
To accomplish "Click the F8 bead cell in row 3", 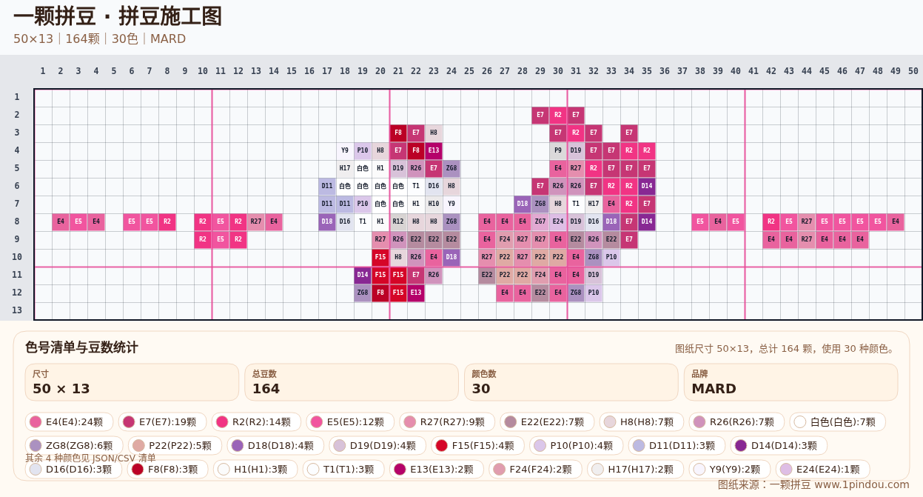I will coord(398,133).
